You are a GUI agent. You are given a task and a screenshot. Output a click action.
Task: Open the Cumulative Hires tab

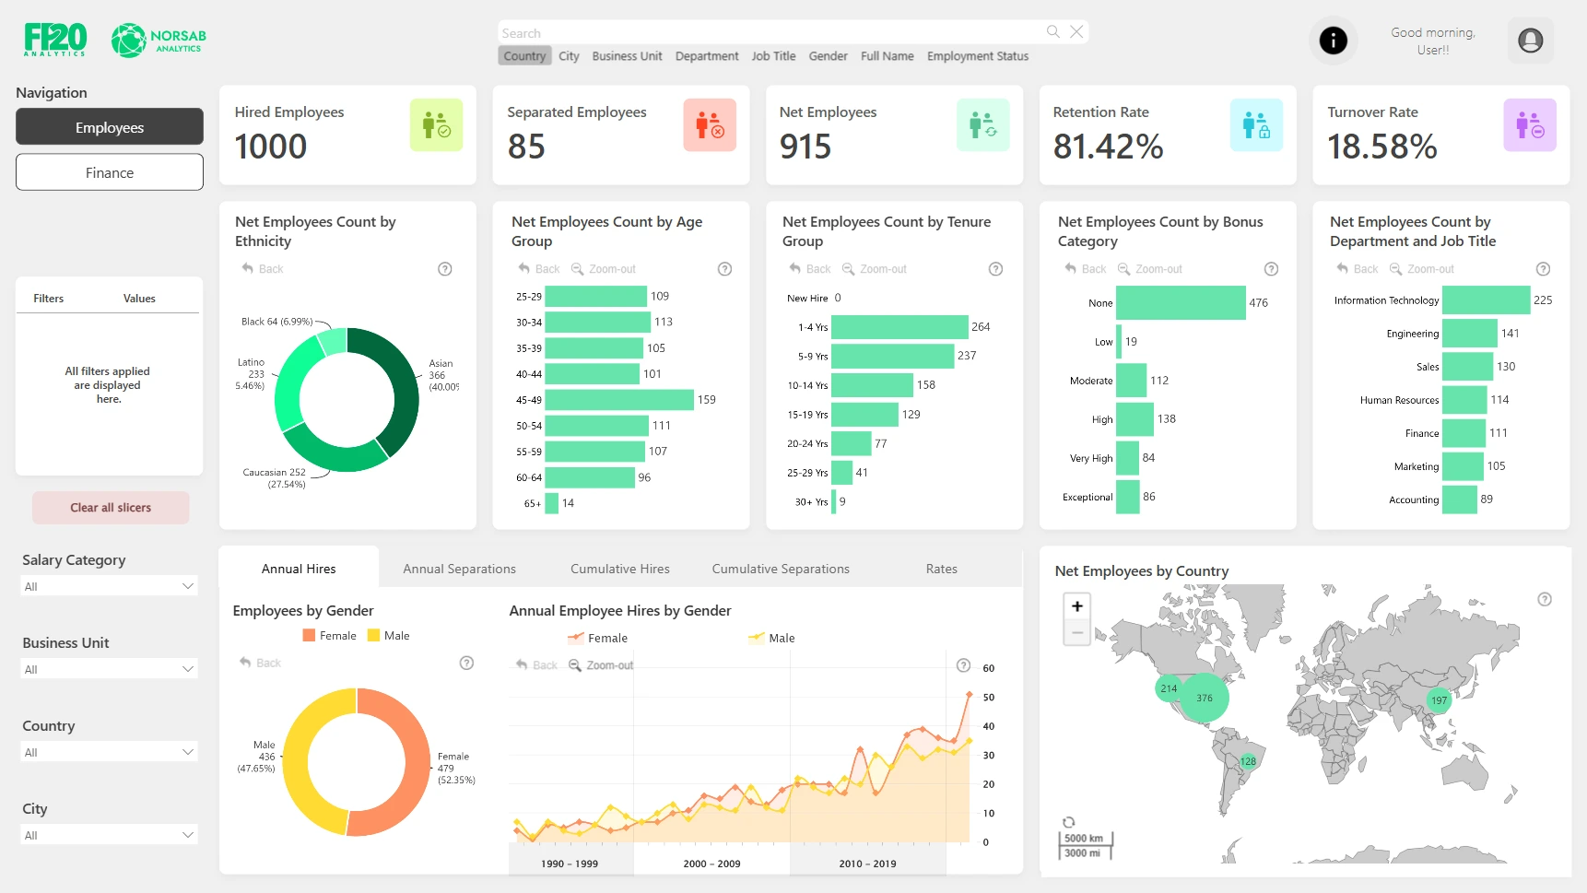(x=619, y=569)
